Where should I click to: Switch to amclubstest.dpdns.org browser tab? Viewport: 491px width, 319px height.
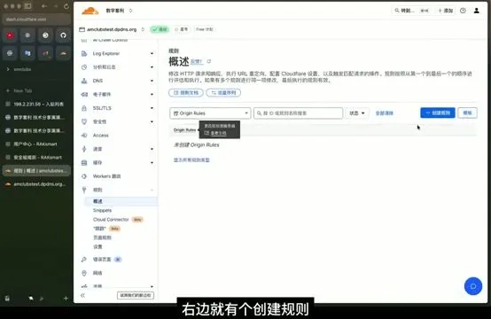(36, 184)
